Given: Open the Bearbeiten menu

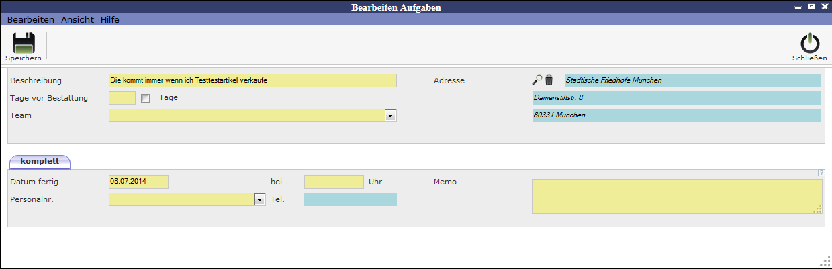Looking at the screenshot, I should pyautogui.click(x=30, y=20).
